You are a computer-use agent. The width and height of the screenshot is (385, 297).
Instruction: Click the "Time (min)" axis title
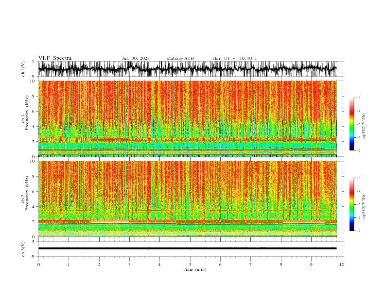pyautogui.click(x=194, y=269)
